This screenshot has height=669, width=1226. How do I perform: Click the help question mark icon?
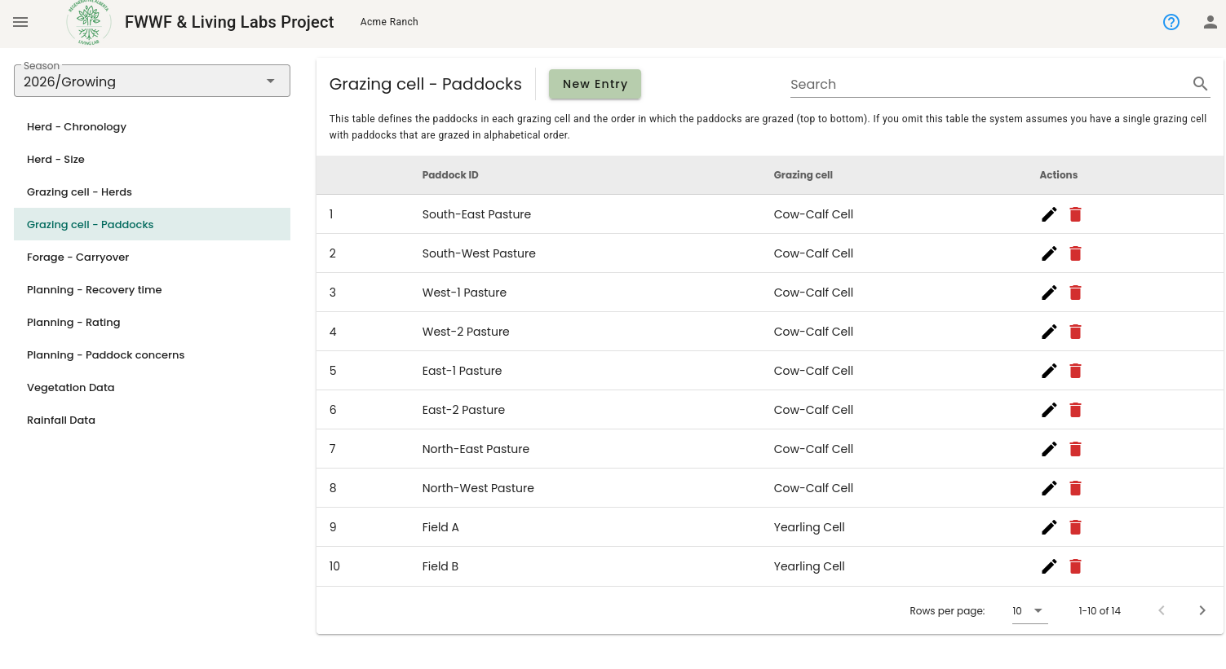(1171, 22)
